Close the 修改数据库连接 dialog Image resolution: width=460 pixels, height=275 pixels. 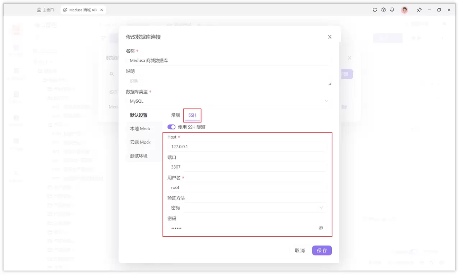tap(330, 37)
